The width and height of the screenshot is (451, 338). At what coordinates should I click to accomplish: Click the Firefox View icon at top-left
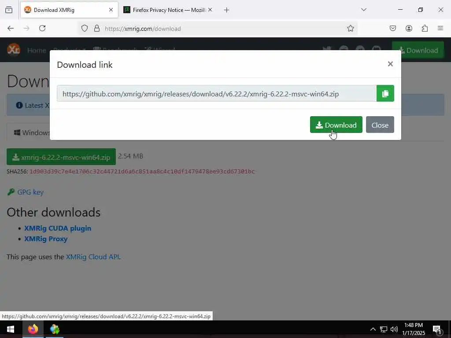point(9,10)
